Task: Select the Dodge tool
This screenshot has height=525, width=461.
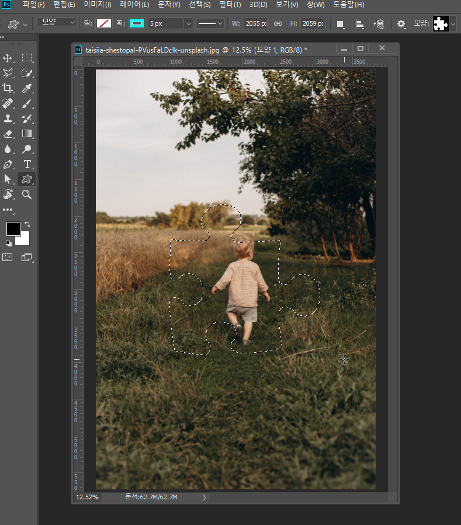Action: pyautogui.click(x=27, y=149)
